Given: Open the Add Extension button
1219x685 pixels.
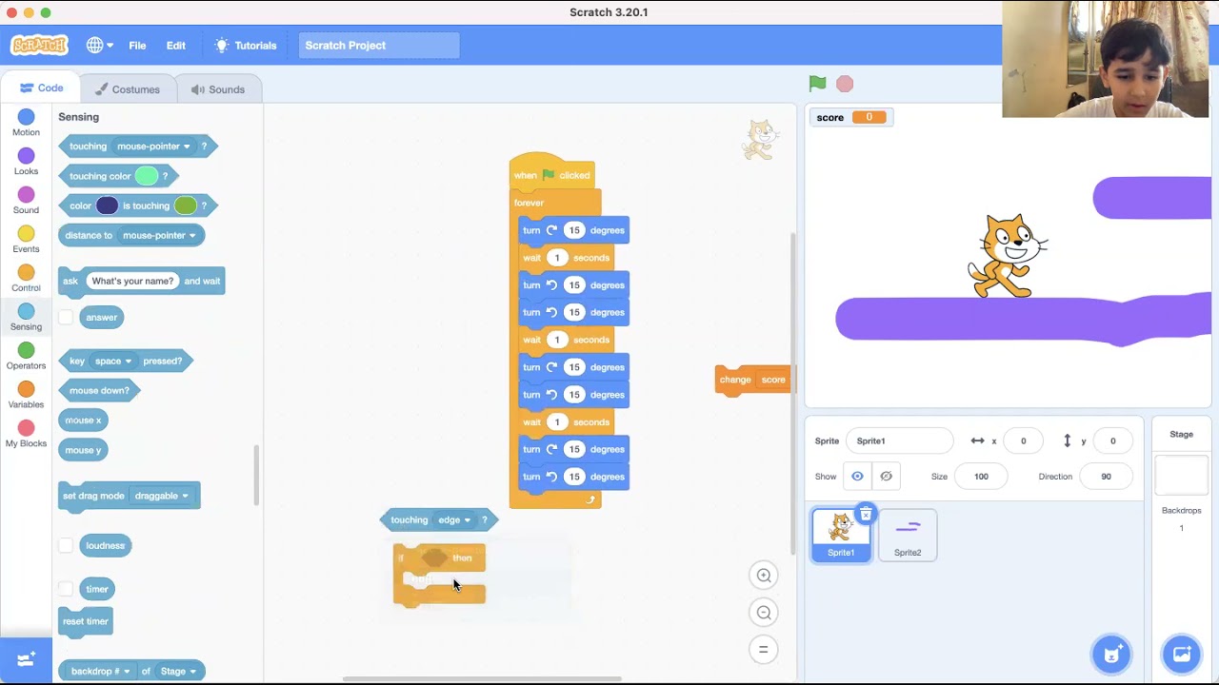Looking at the screenshot, I should tap(26, 658).
